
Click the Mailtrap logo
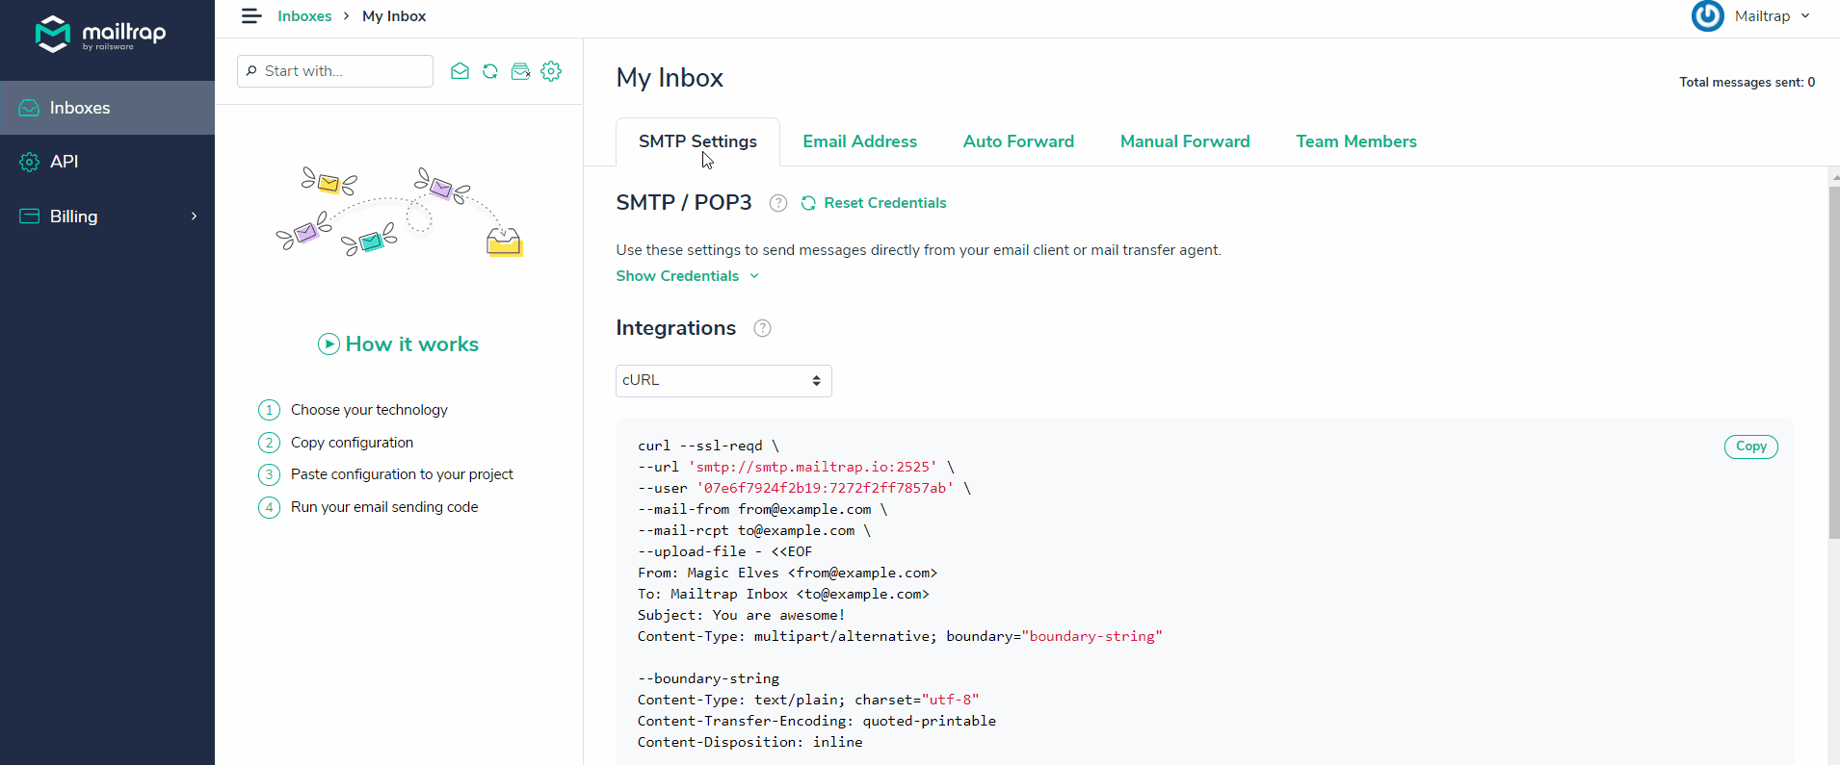[x=101, y=34]
